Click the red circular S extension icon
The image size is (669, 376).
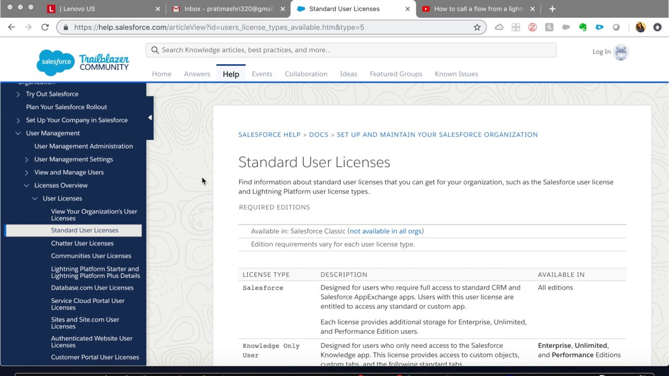click(533, 27)
